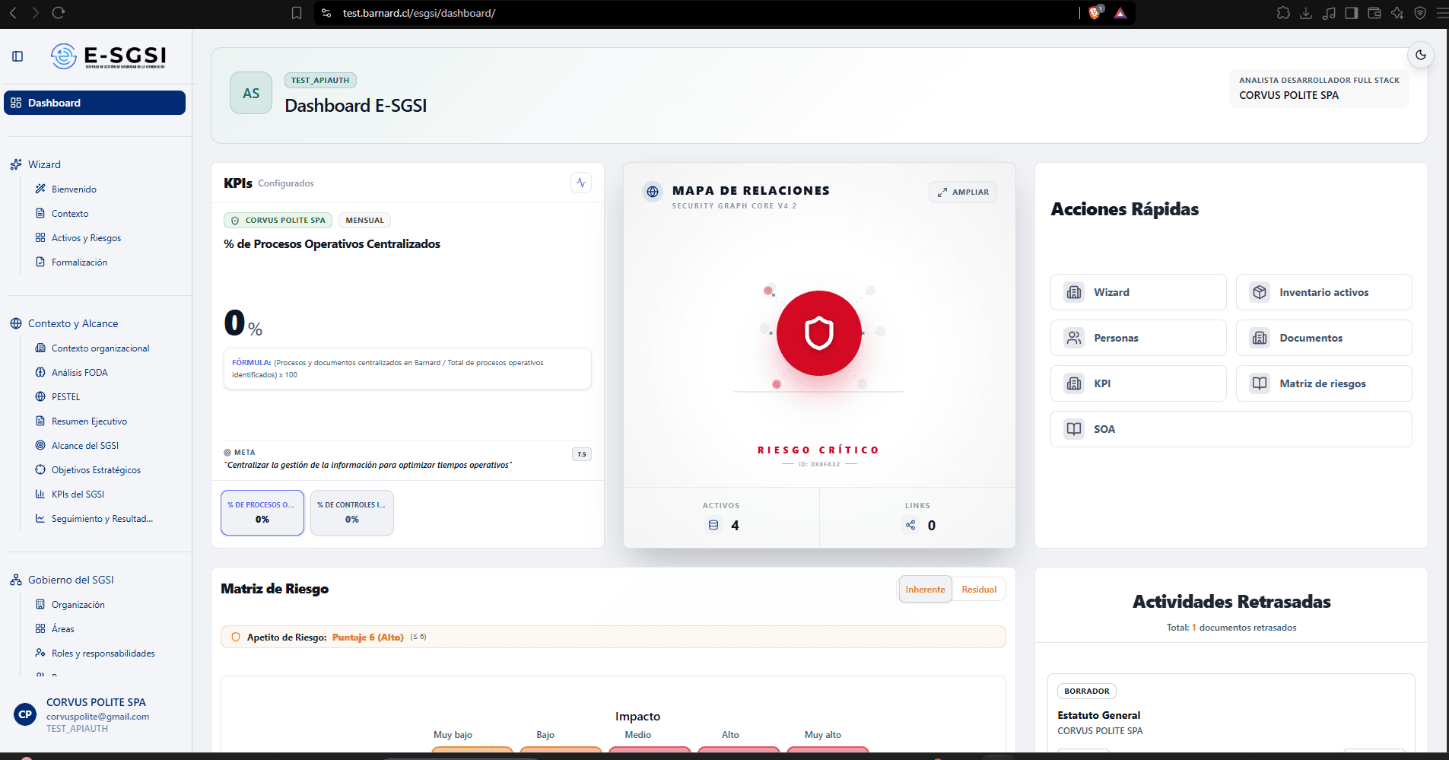Open Brave Shields icon in address bar
1449x760 pixels.
coord(1095,13)
